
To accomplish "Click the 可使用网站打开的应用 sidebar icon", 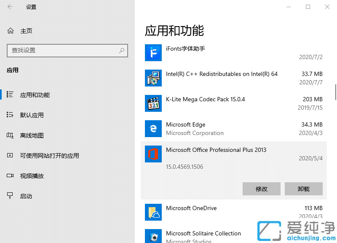I will [x=10, y=155].
